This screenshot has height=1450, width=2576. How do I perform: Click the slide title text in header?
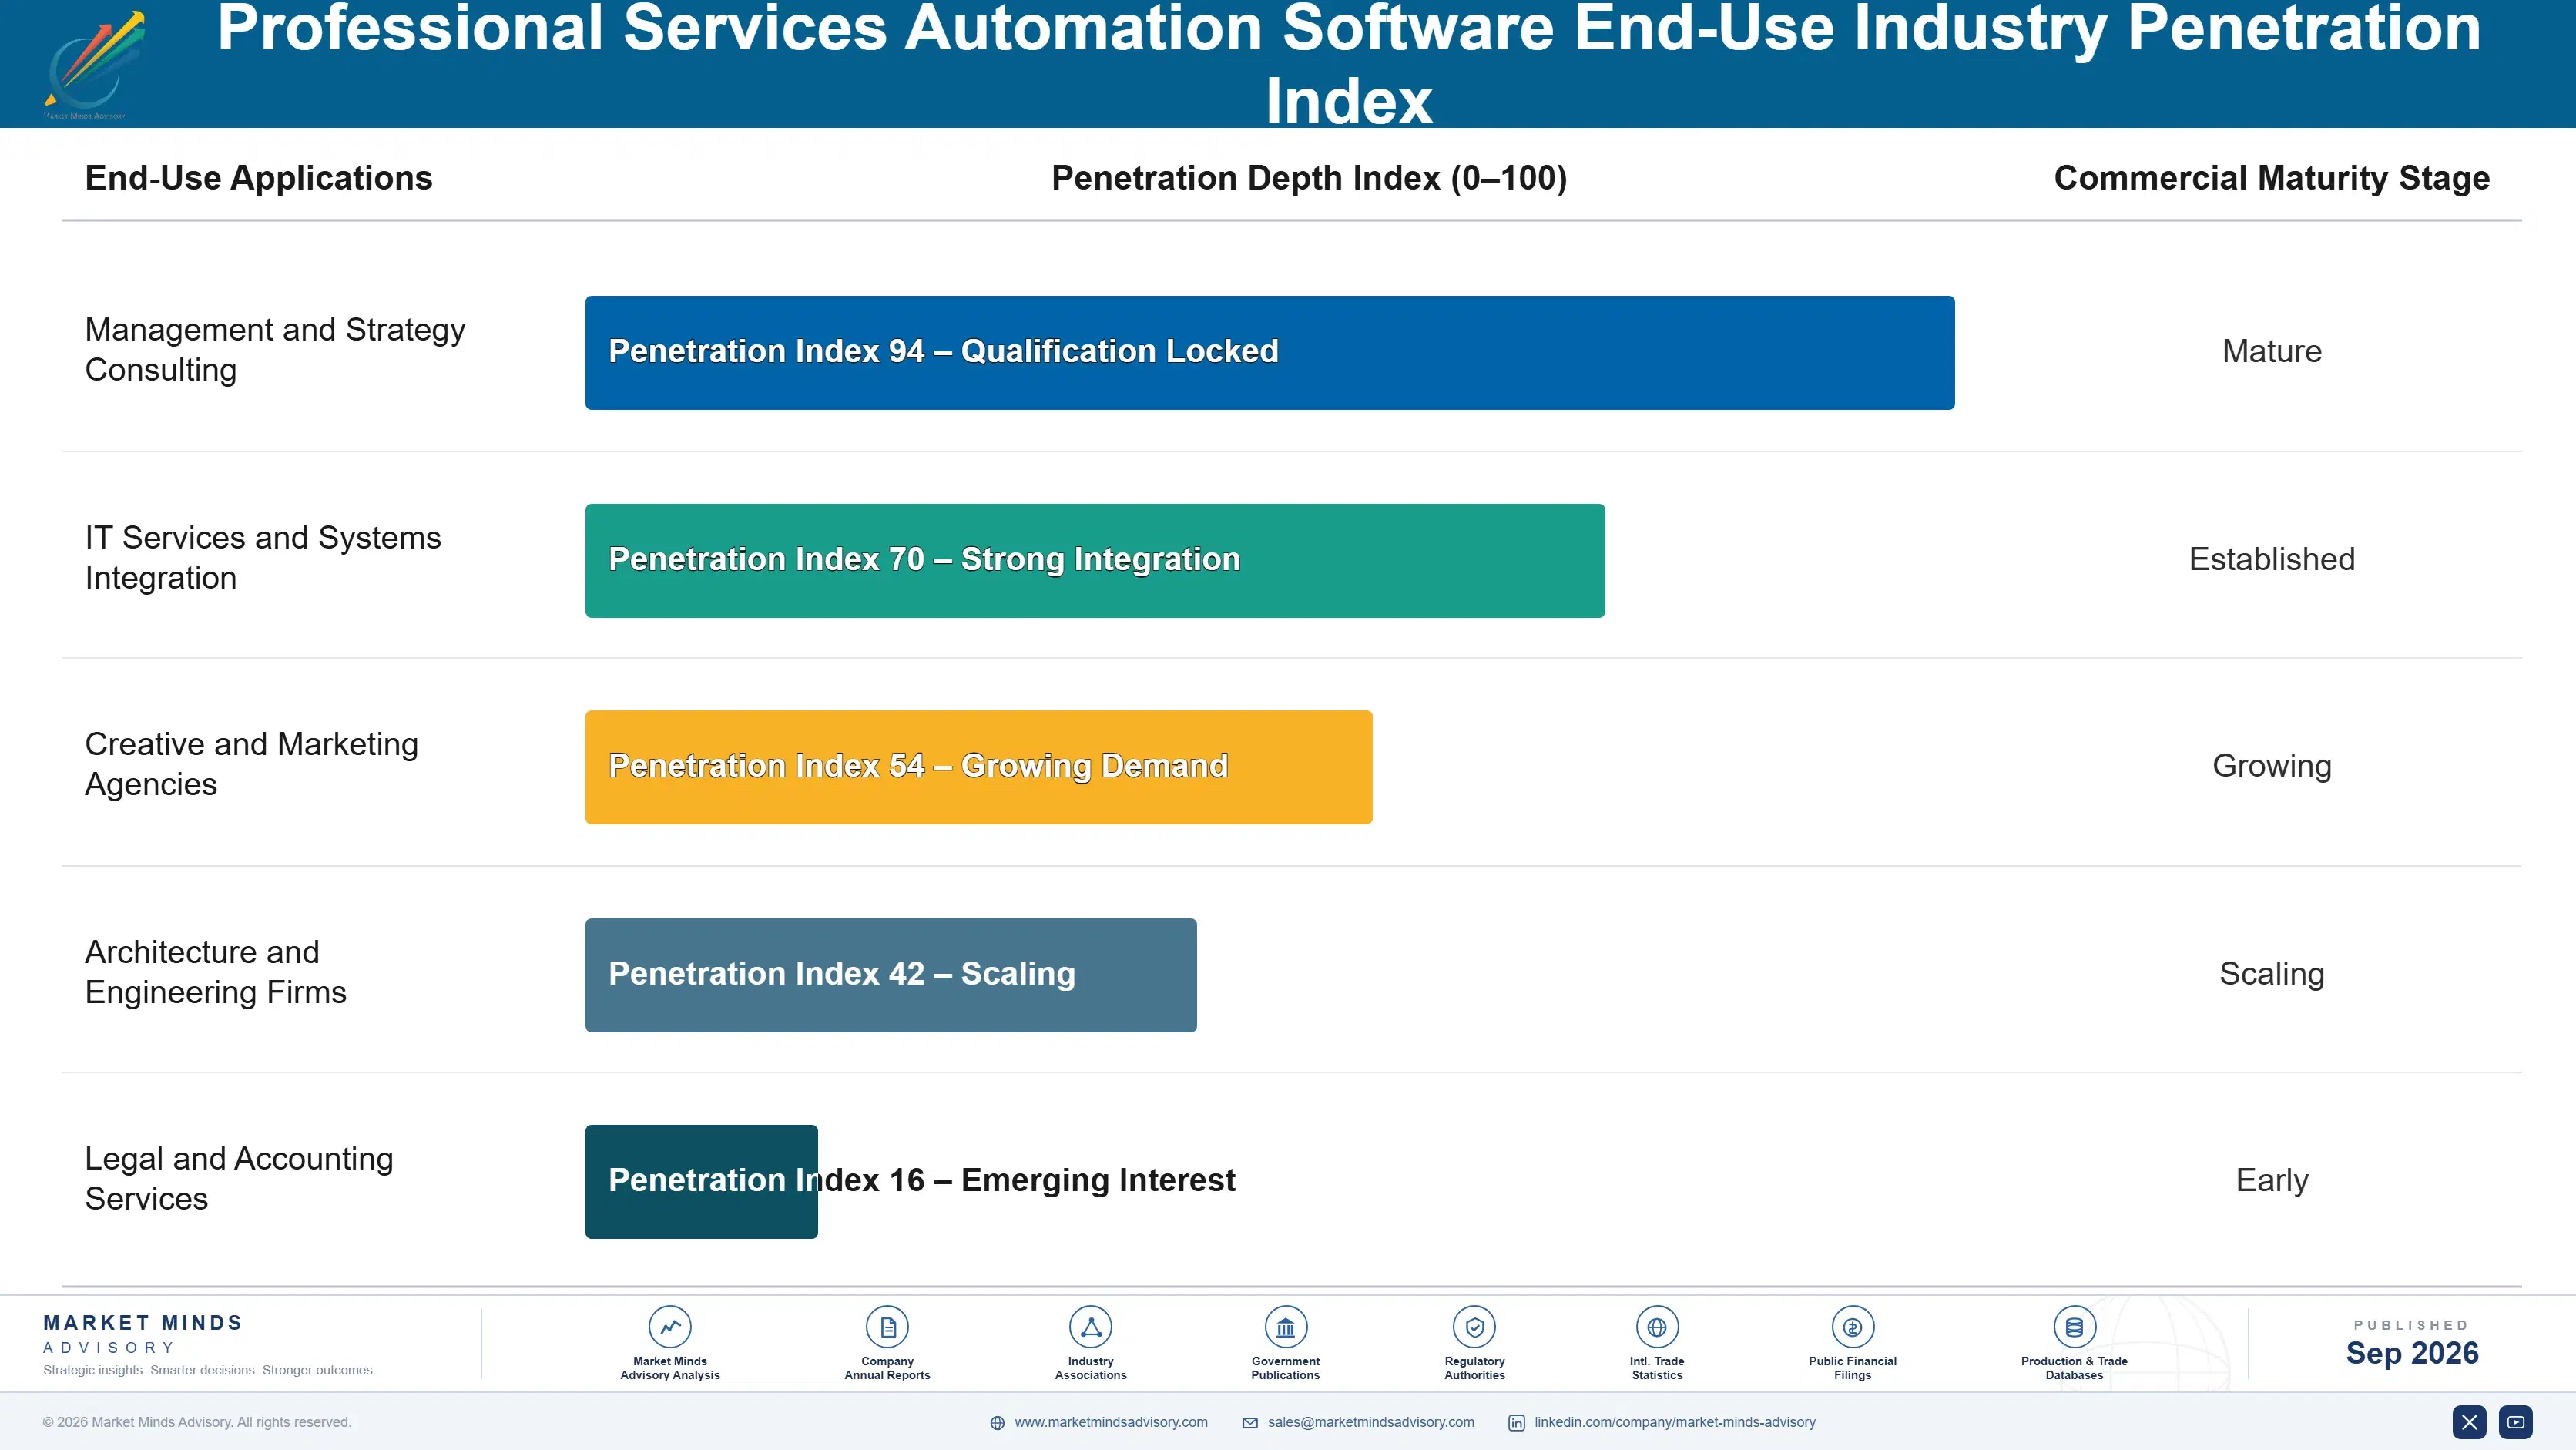point(1349,64)
